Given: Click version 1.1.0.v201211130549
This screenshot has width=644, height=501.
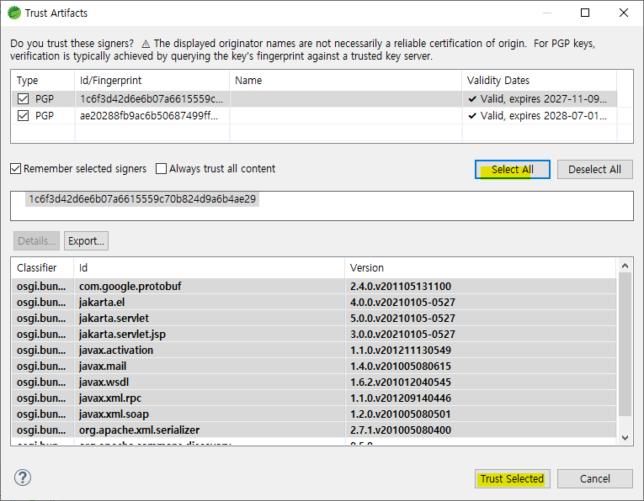Looking at the screenshot, I should point(401,351).
